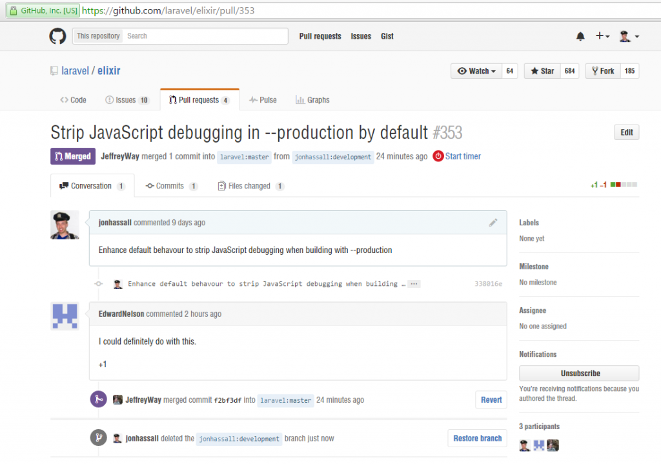Click the Revert button
661x464 pixels.
[x=491, y=400]
